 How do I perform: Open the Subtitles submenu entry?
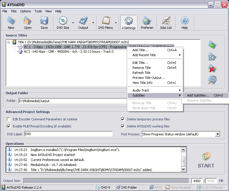pos(155,95)
